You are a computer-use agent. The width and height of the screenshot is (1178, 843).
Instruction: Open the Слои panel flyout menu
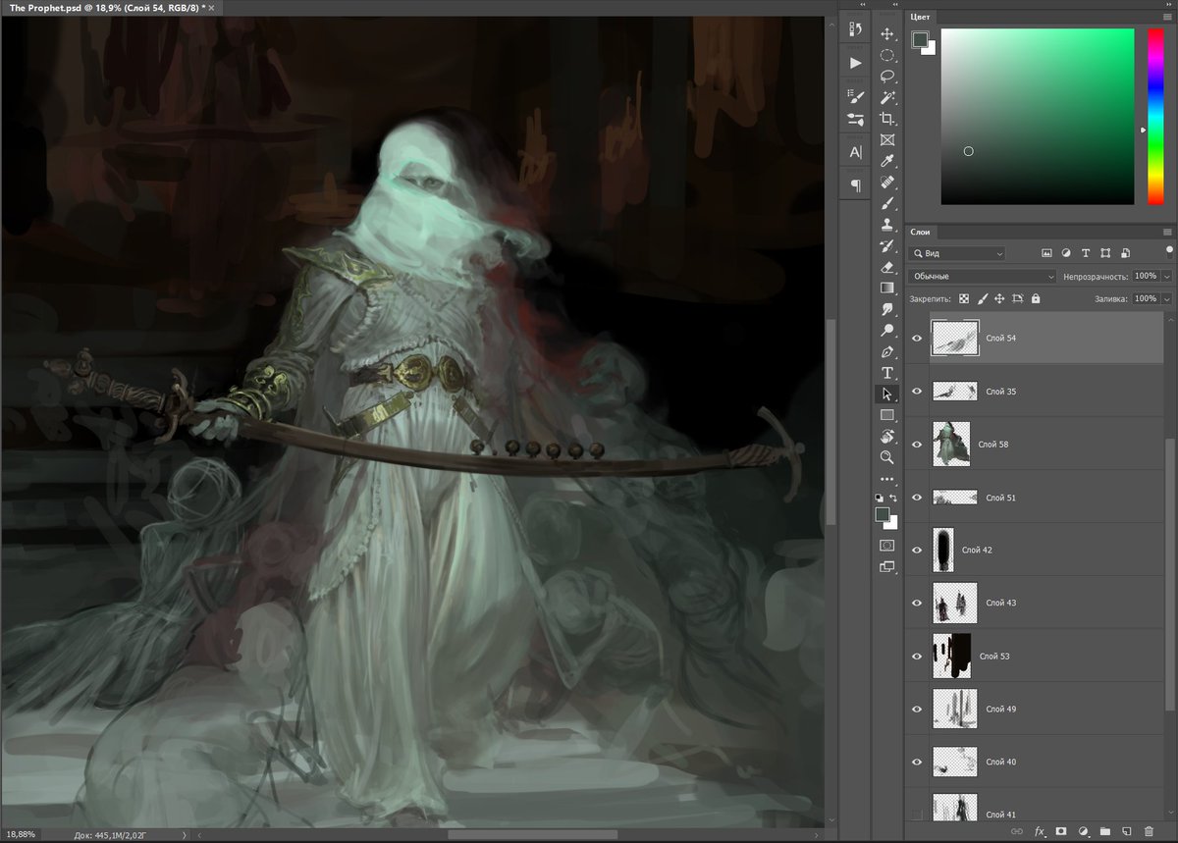coord(1167,233)
